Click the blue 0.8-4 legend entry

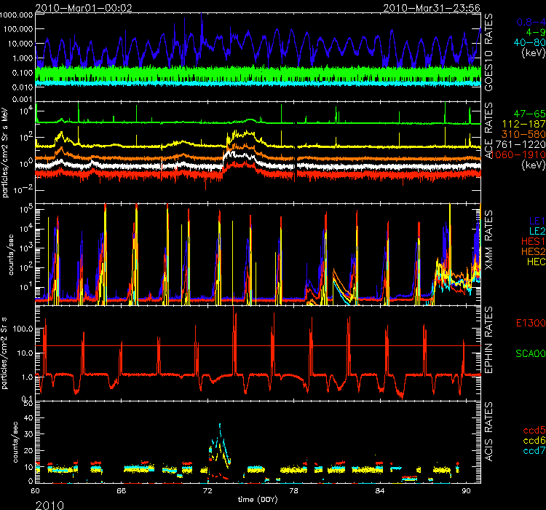531,23
